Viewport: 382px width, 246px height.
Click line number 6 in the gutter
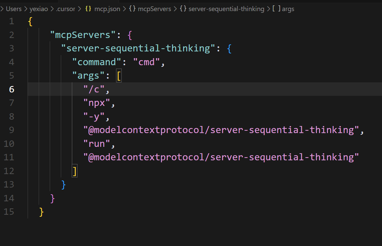coord(12,89)
